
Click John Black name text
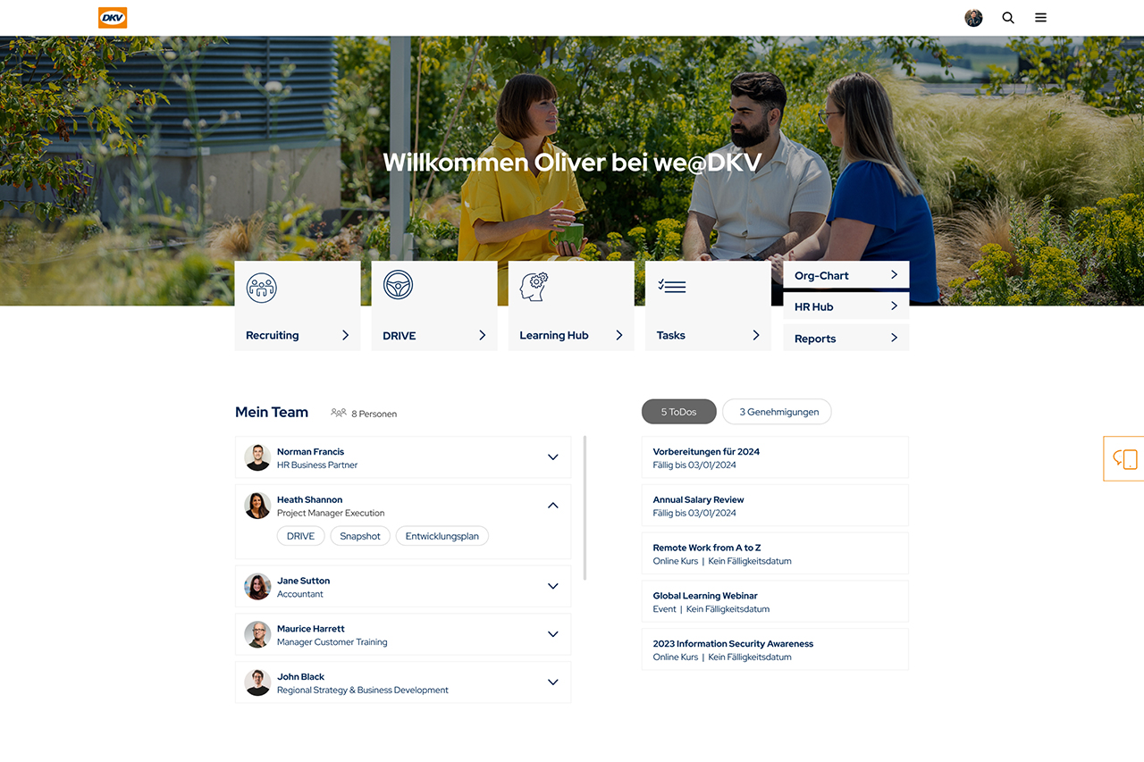coord(300,677)
